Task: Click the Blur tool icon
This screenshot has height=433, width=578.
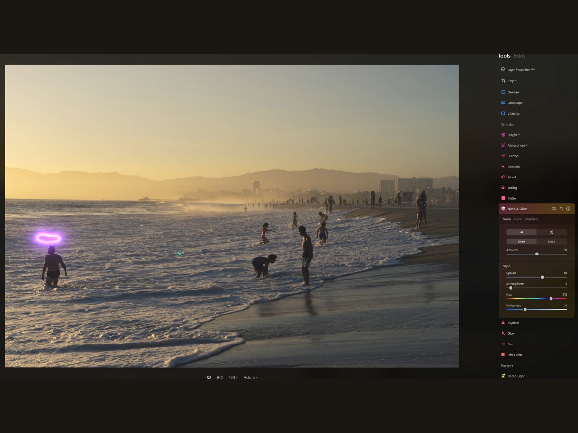Action: 503,344
